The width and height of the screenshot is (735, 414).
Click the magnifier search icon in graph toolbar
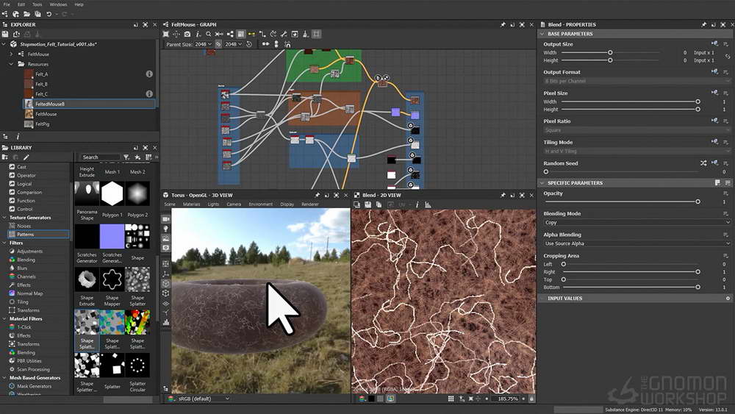point(209,35)
